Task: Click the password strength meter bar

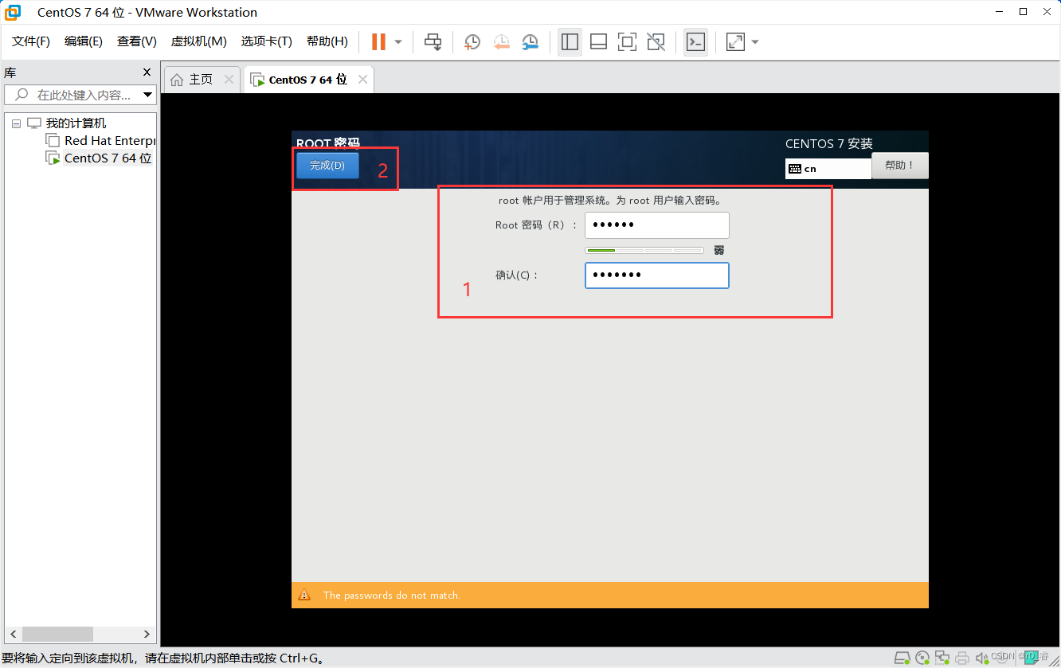Action: click(644, 250)
